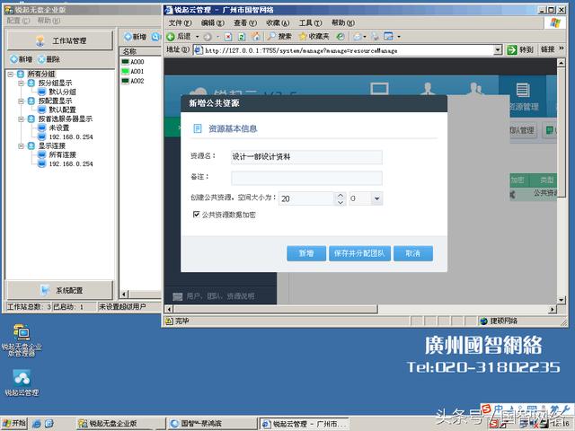Image resolution: width=575 pixels, height=431 pixels.
Task: Open the 收藏(A) menu in IE
Action: [x=278, y=22]
